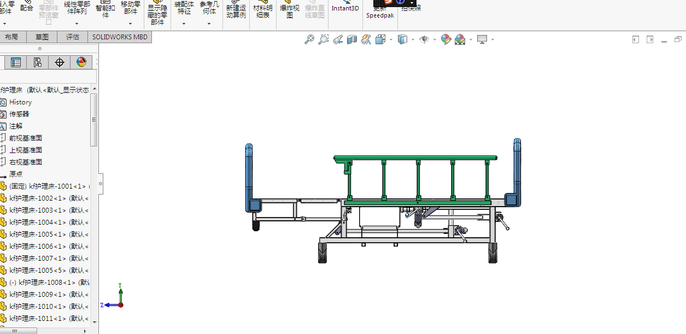The height and width of the screenshot is (334, 686).
Task: Open 移动零部件 dropdown arrow
Action: 130,24
